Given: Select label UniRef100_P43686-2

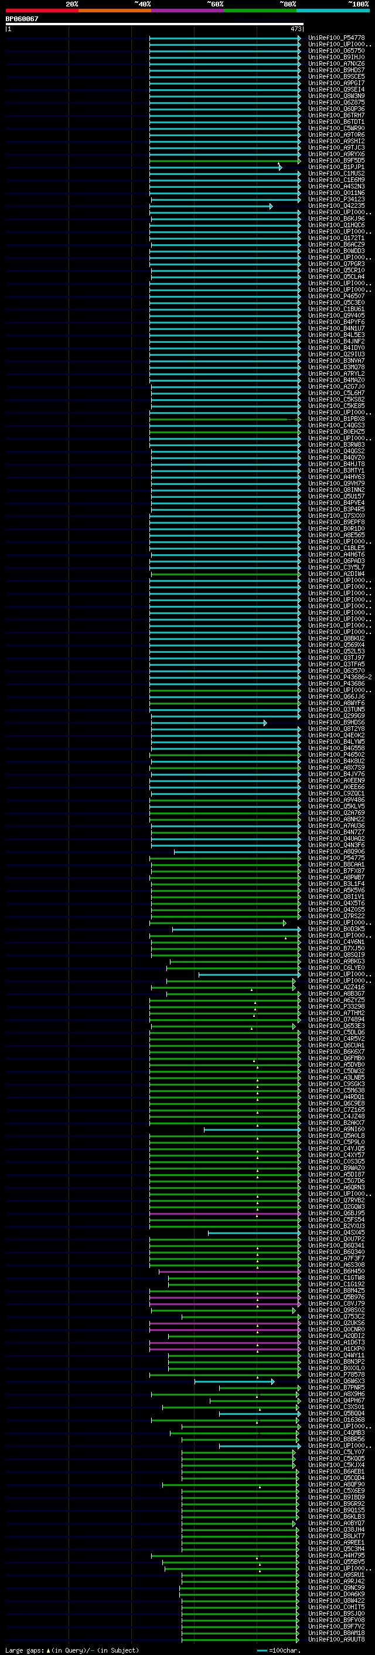Looking at the screenshot, I should [340, 677].
